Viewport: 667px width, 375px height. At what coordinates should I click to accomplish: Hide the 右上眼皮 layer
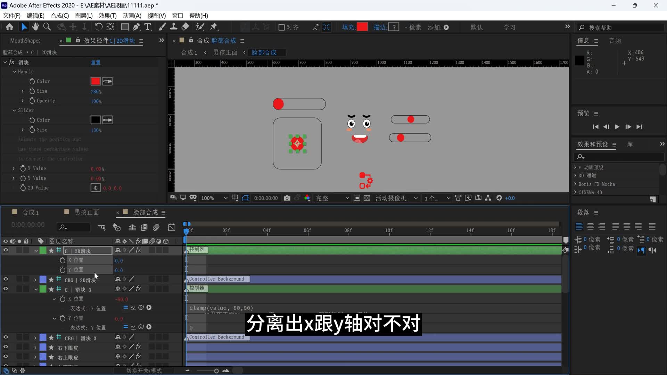coord(6,357)
